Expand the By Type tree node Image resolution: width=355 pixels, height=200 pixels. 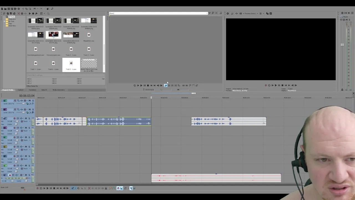(4, 21)
